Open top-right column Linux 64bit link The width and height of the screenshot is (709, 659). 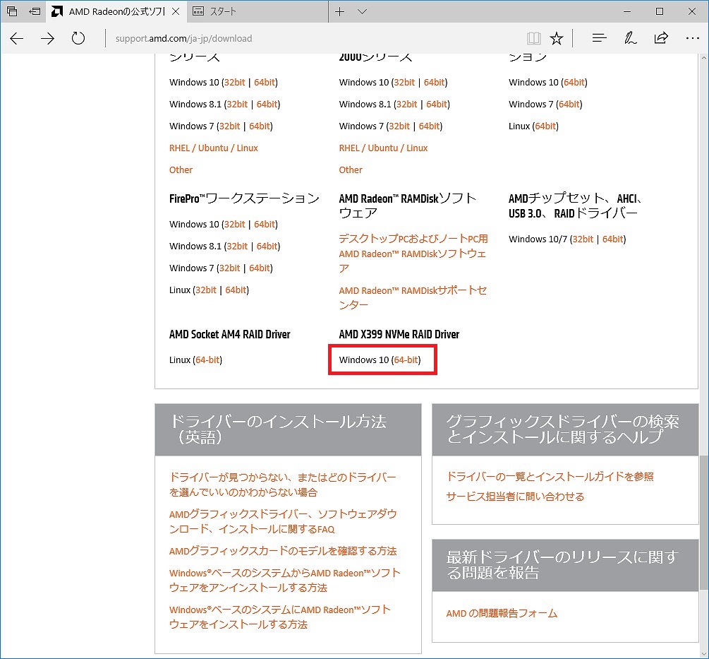coord(545,126)
